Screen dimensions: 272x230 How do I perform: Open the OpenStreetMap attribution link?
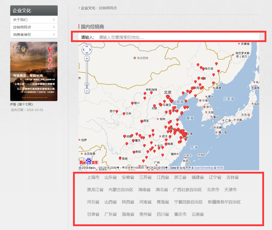point(204,168)
